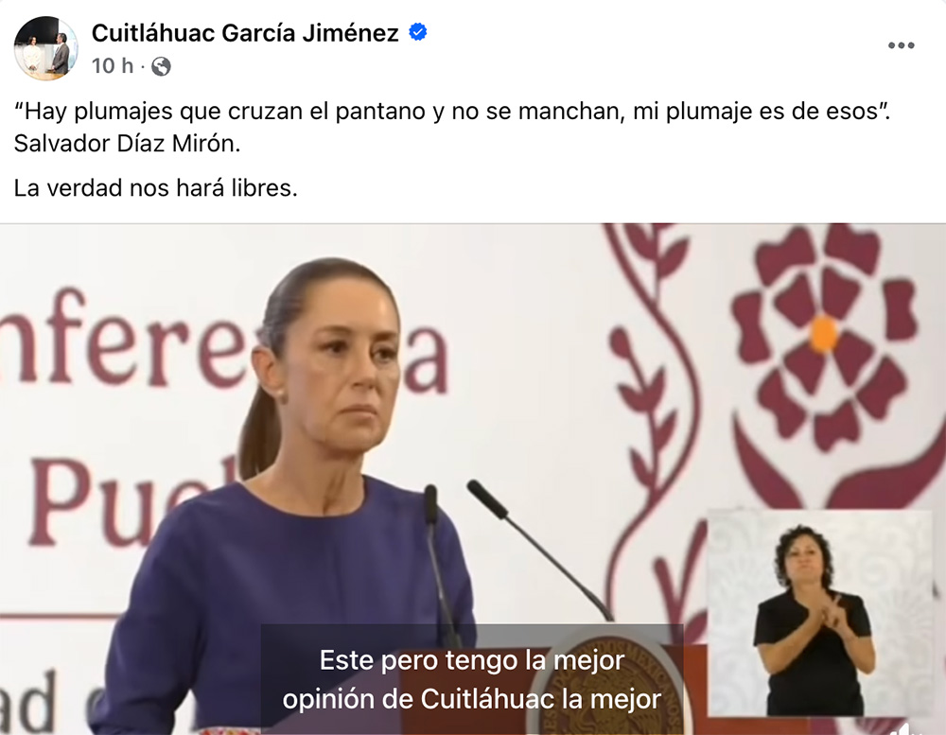Click the video subtitle caption overlay

coord(472,679)
